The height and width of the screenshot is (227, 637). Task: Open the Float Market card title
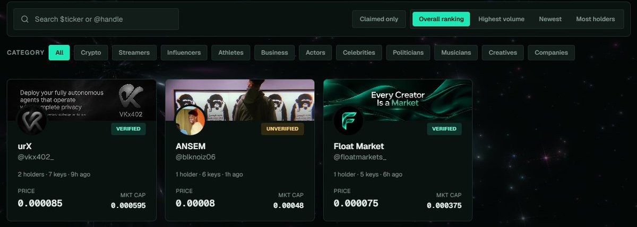(x=359, y=146)
